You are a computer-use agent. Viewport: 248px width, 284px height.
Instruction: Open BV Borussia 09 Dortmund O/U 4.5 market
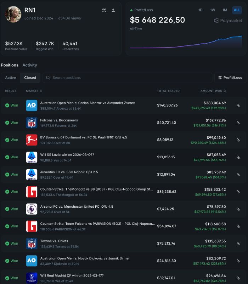pyautogui.click(x=84, y=137)
